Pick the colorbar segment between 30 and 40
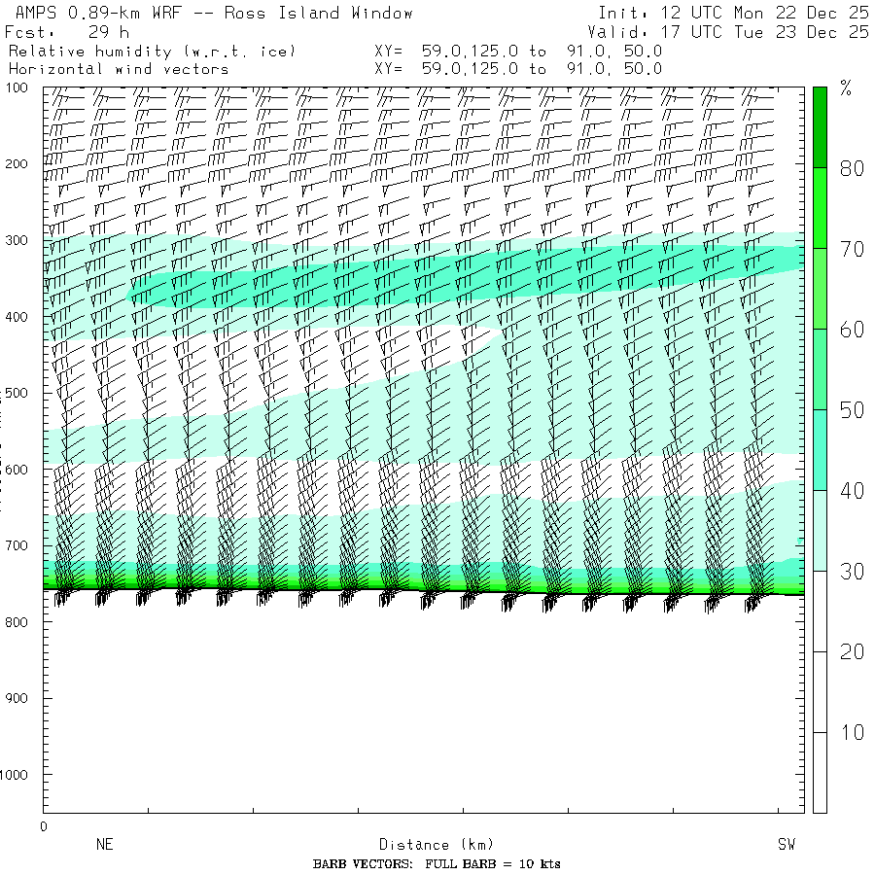Screen dimensions: 875x875 click(820, 530)
